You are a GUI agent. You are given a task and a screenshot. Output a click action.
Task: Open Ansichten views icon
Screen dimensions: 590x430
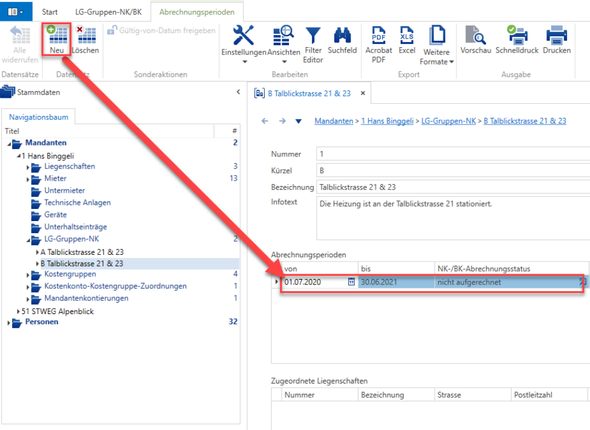[284, 36]
